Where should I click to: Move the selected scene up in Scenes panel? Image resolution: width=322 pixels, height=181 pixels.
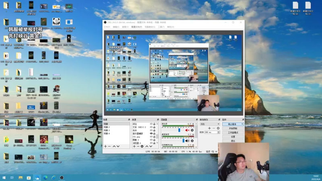(114, 146)
